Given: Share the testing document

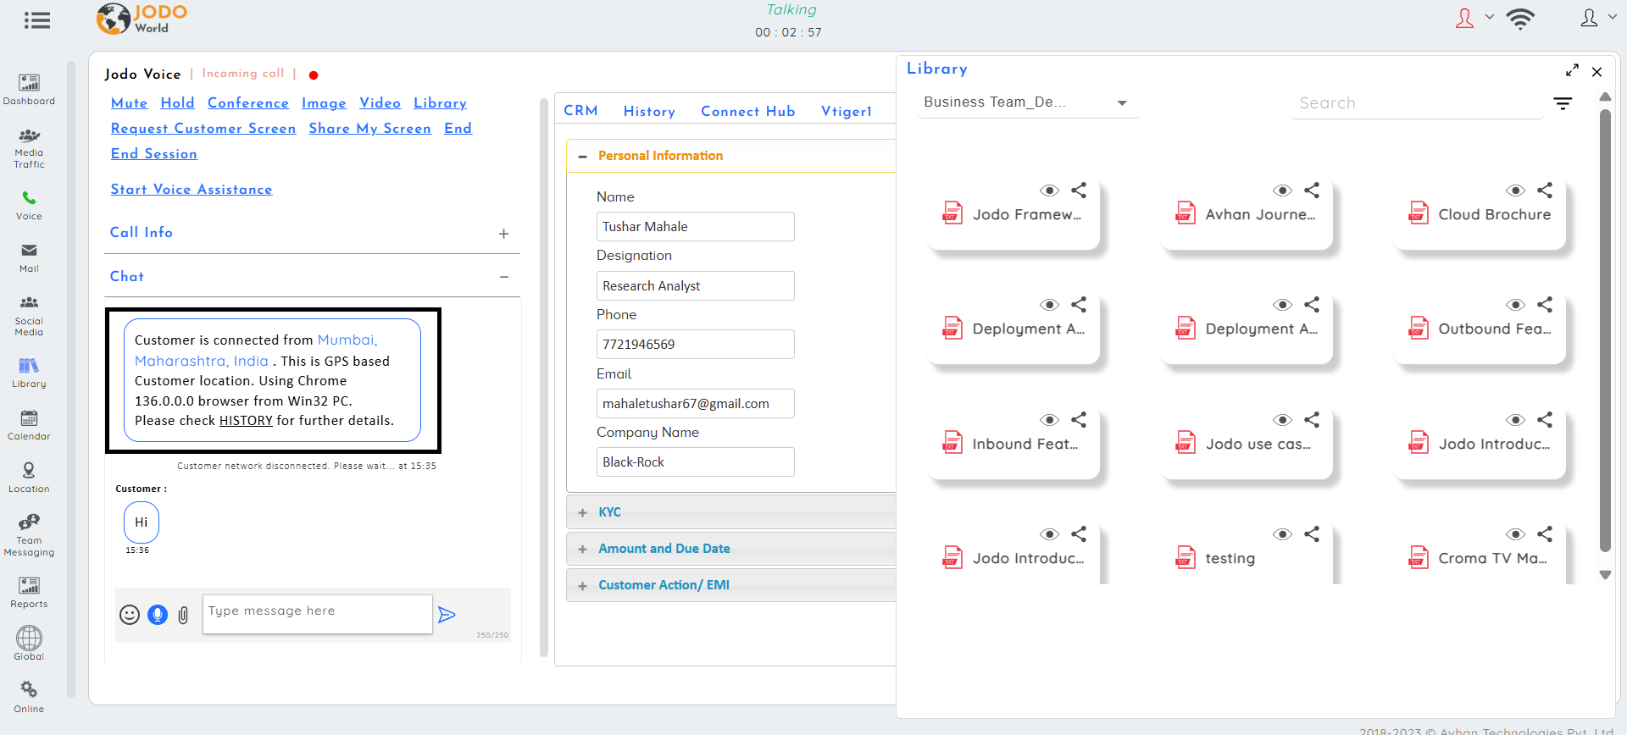Looking at the screenshot, I should (x=1312, y=534).
